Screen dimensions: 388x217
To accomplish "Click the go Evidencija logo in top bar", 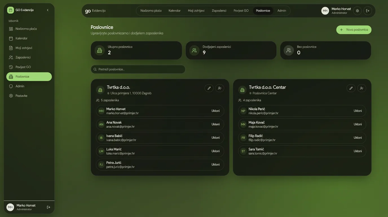I will click(x=95, y=11).
